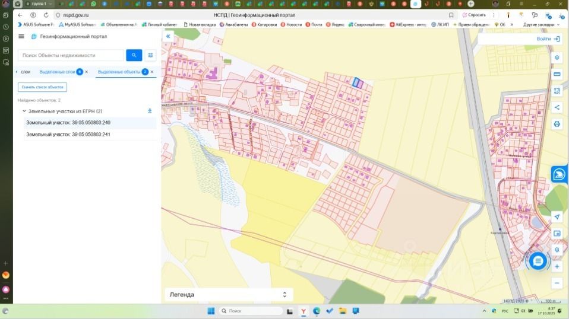Download the ЕГРН land plots list icon
Screen dimensions: 569x319
[x=150, y=111]
